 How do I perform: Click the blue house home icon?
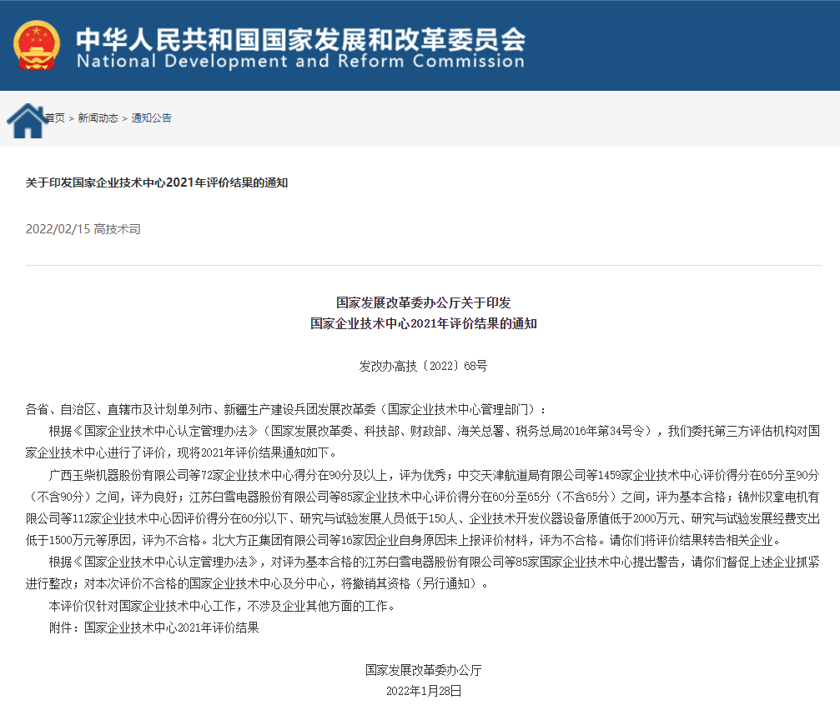[x=26, y=122]
